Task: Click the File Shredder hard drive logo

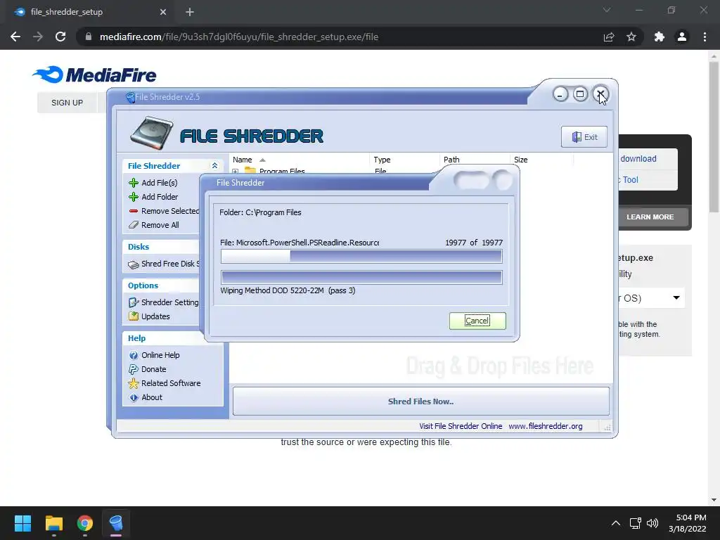Action: (x=152, y=133)
